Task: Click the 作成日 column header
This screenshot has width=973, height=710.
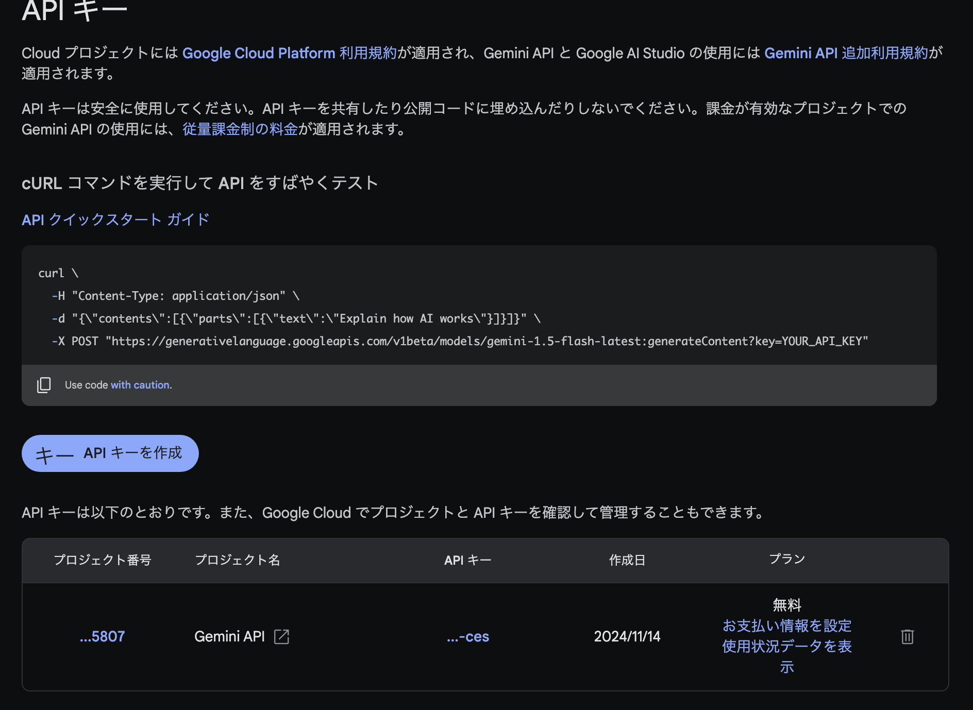Action: click(x=627, y=561)
